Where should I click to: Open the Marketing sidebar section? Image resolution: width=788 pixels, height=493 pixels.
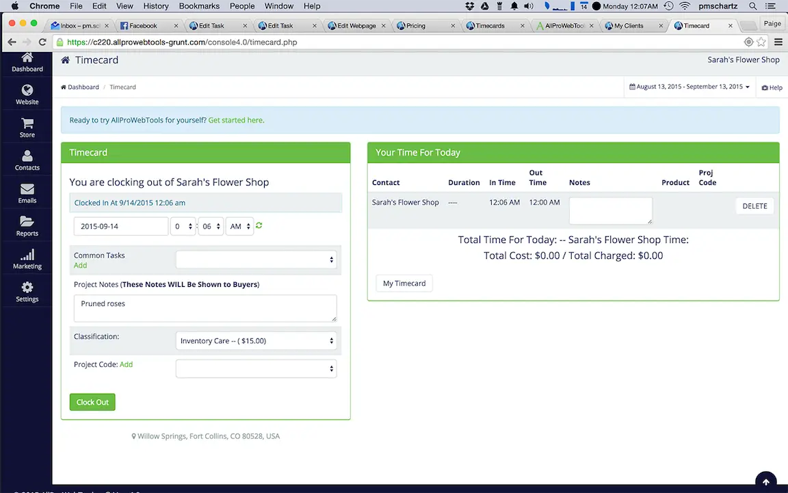coord(27,259)
